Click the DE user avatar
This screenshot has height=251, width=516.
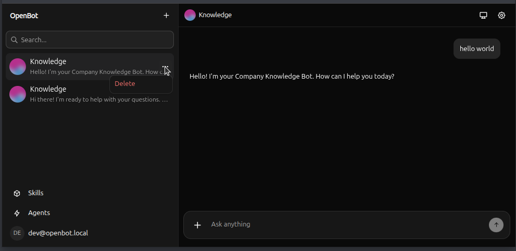[x=17, y=233]
